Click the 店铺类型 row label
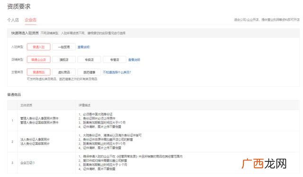Viewport: 303px width, 177px height. coord(17,59)
